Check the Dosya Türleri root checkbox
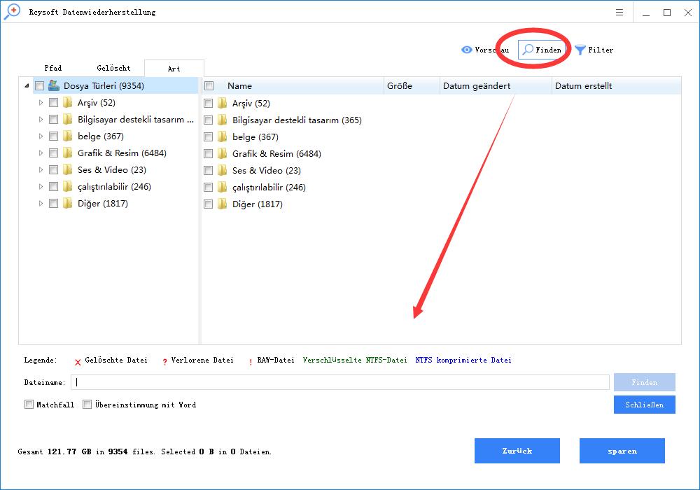The image size is (700, 490). (40, 85)
